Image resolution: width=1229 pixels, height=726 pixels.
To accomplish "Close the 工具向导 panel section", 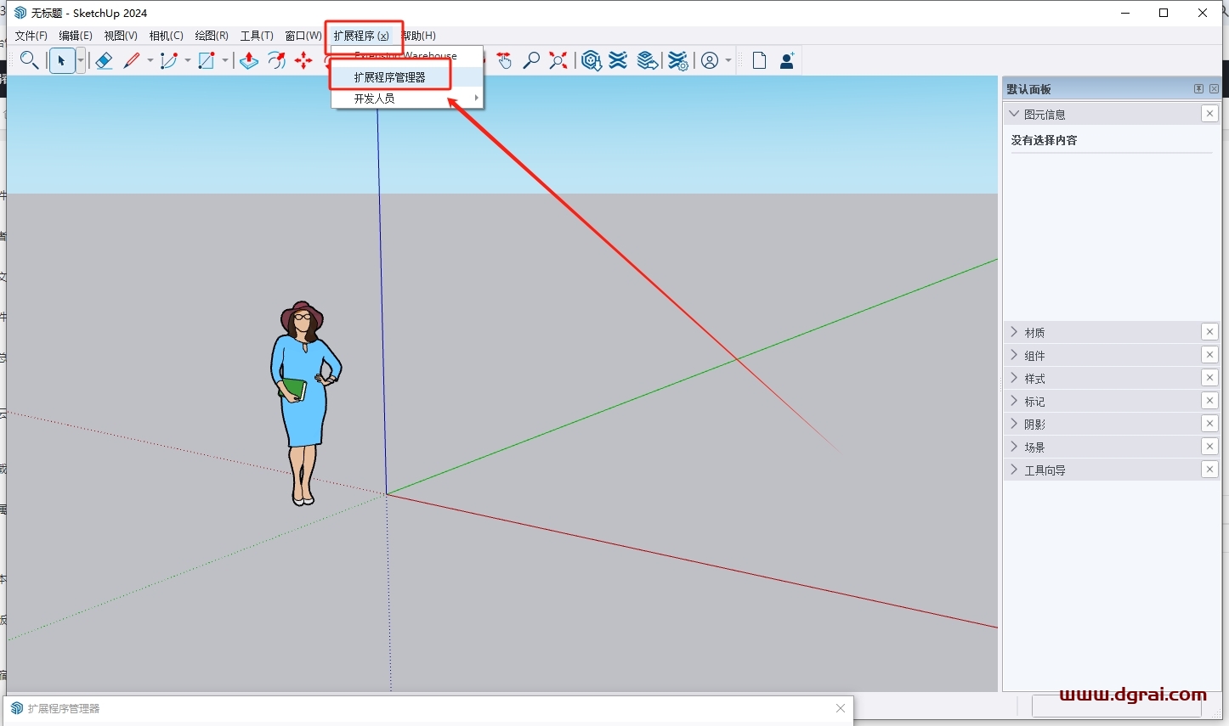I will (1209, 470).
